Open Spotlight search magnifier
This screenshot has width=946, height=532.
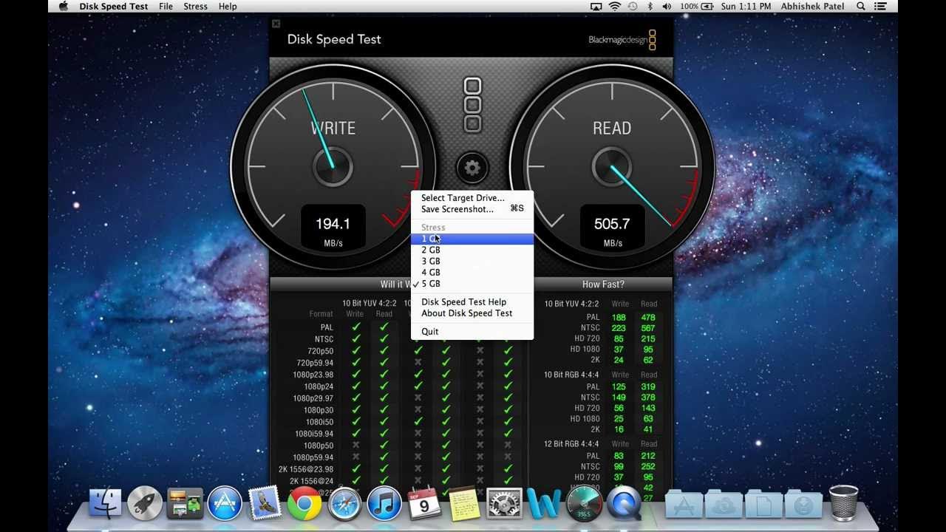pyautogui.click(x=861, y=7)
